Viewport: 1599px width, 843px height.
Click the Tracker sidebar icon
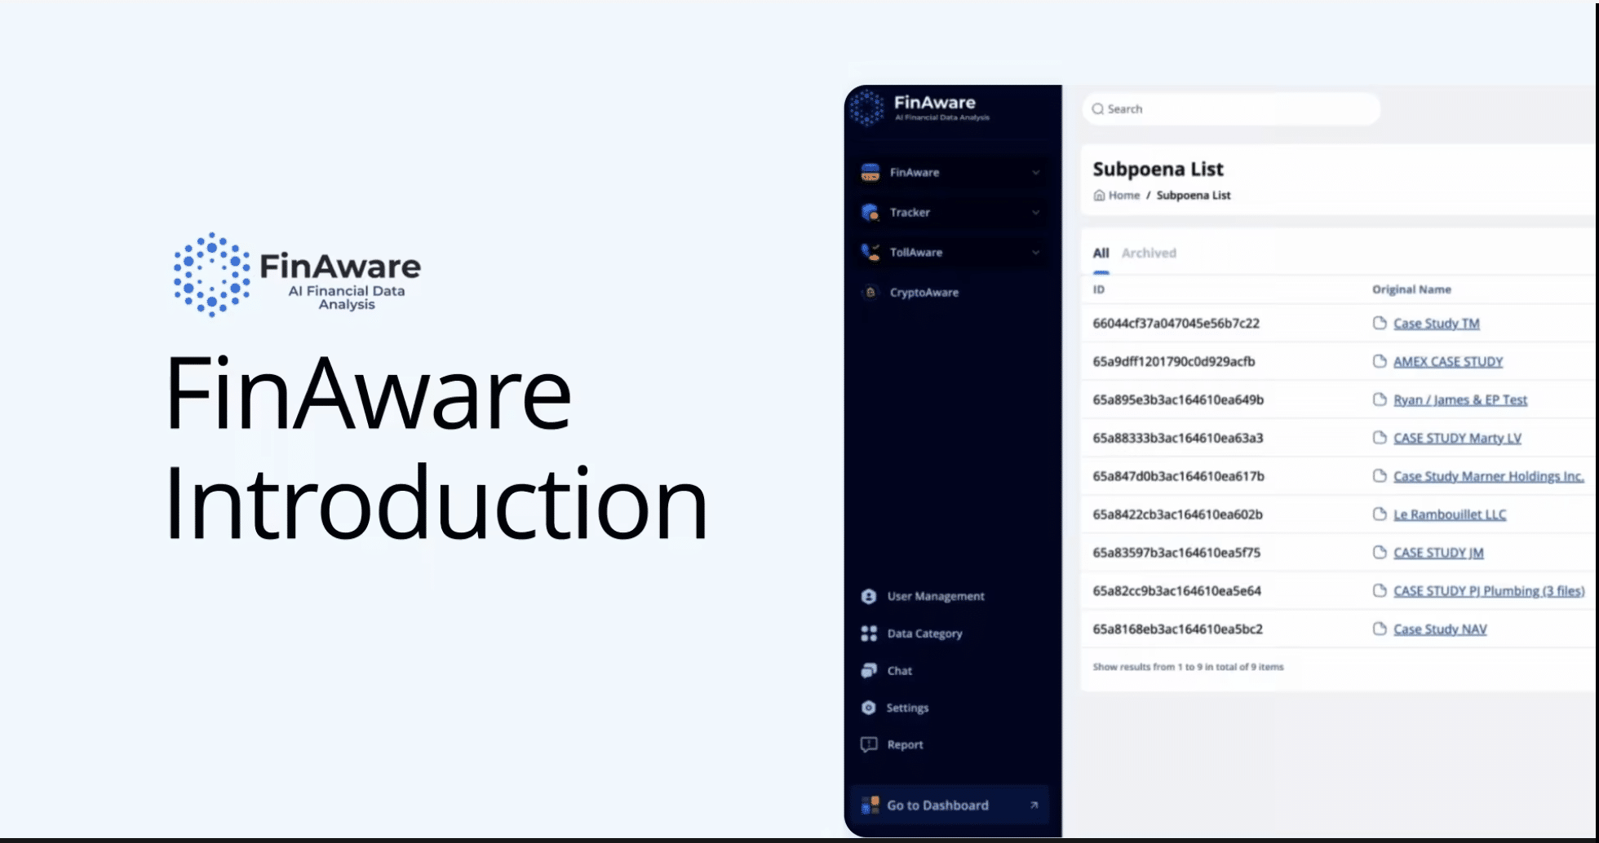870,213
